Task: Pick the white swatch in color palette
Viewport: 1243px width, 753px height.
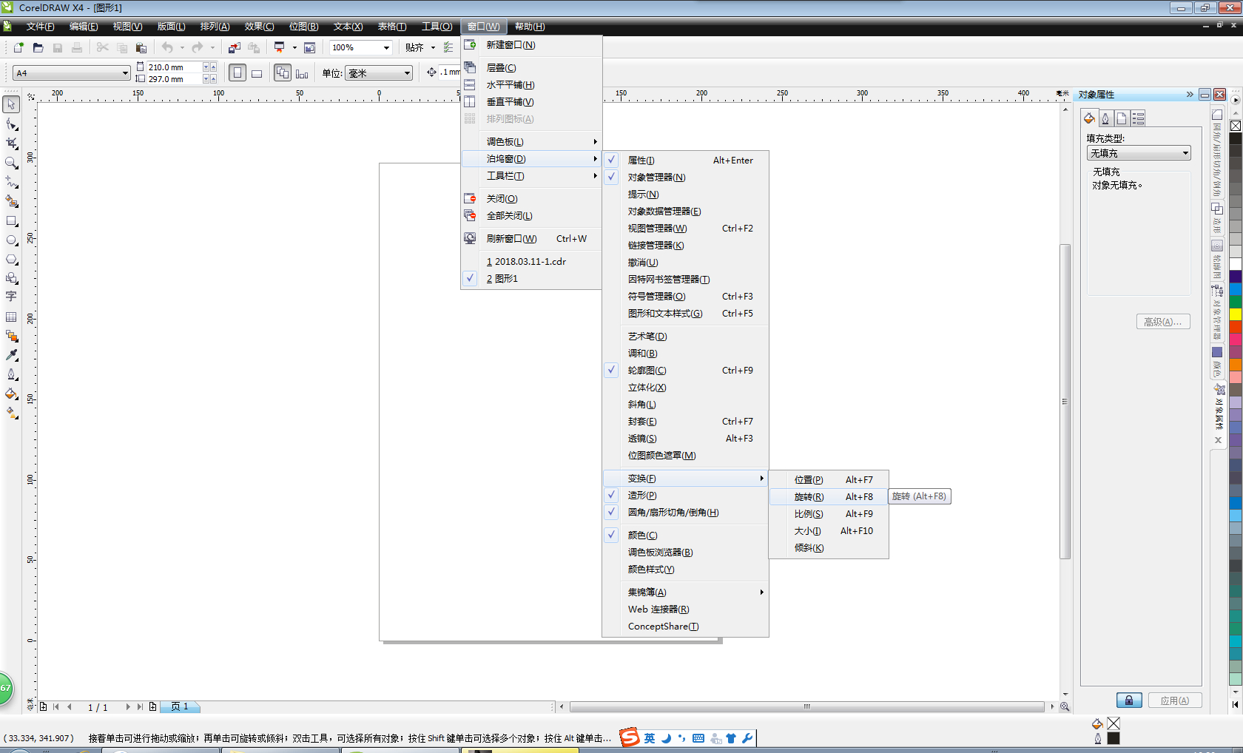Action: coord(1236,264)
